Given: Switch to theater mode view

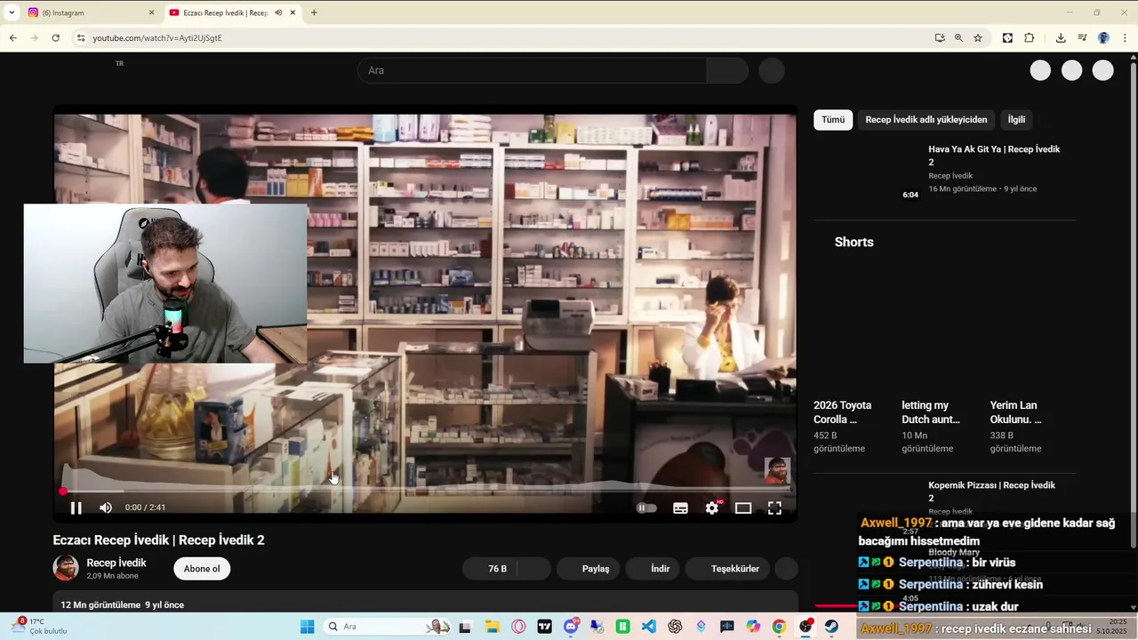Looking at the screenshot, I should pos(743,508).
